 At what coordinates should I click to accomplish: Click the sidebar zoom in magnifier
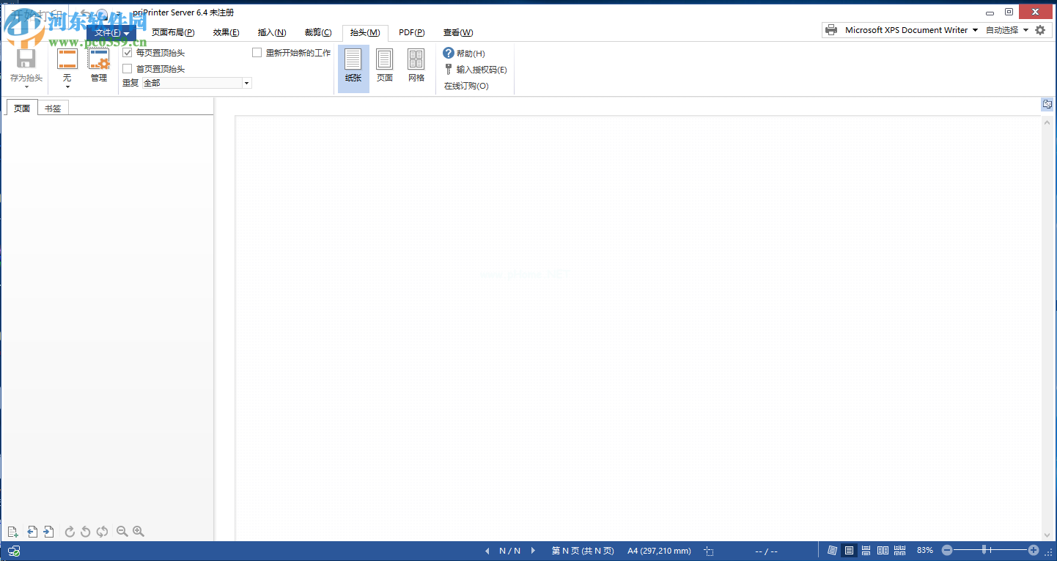click(138, 532)
